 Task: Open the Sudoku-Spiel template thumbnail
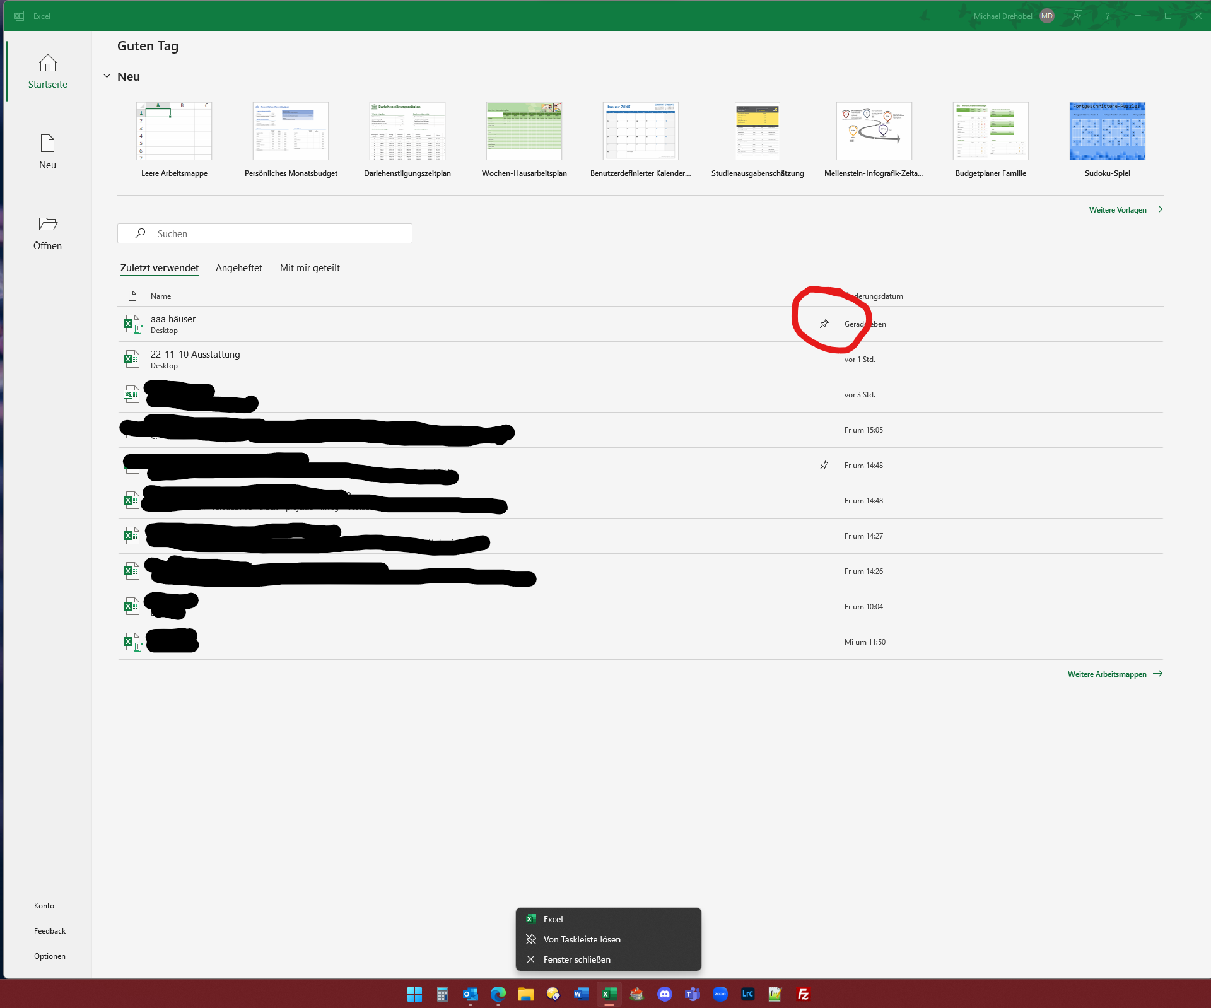(1107, 131)
